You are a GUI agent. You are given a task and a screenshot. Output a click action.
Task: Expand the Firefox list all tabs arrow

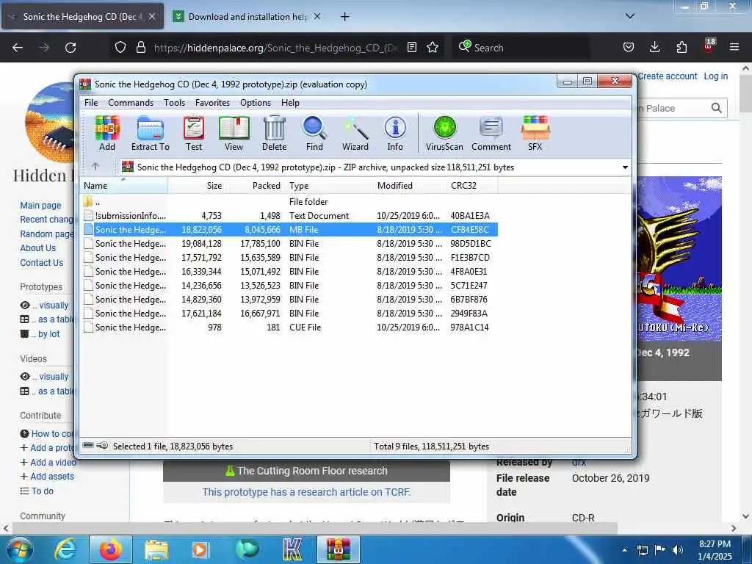point(630,16)
